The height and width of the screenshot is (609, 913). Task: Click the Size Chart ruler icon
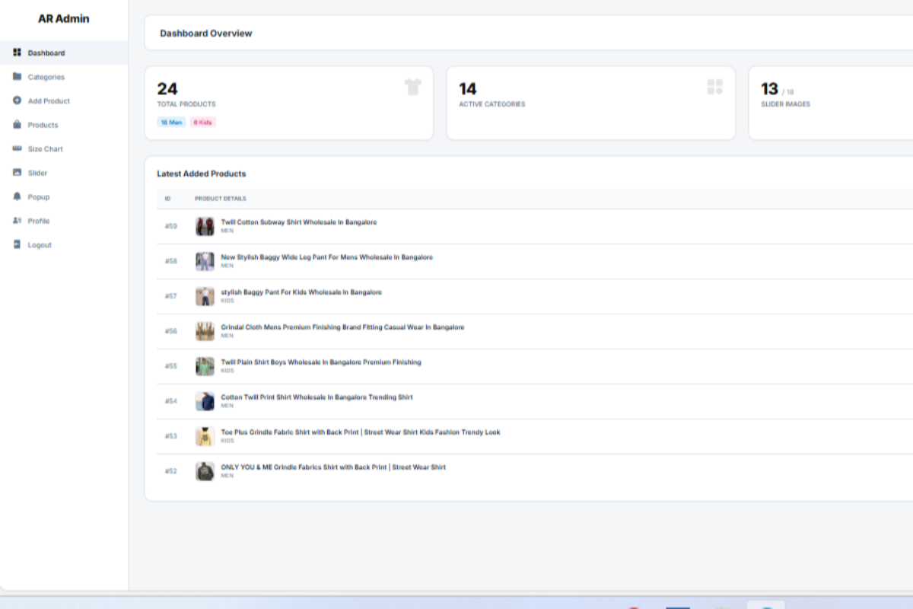17,148
